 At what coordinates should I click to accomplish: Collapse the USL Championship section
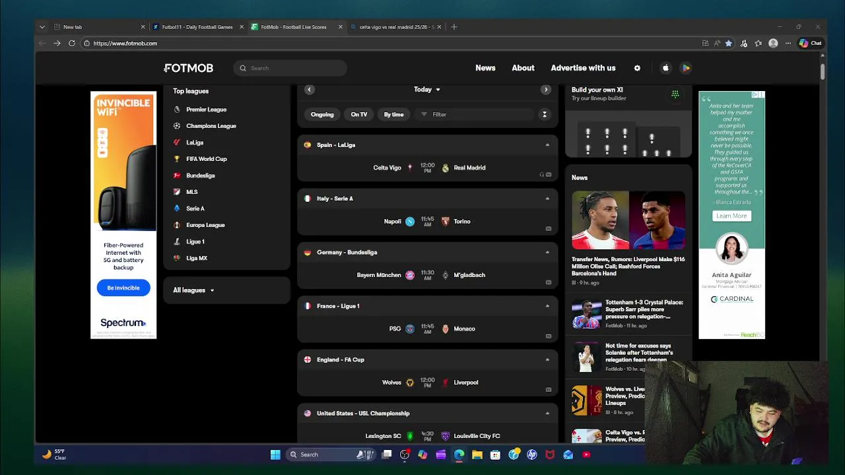coord(547,414)
